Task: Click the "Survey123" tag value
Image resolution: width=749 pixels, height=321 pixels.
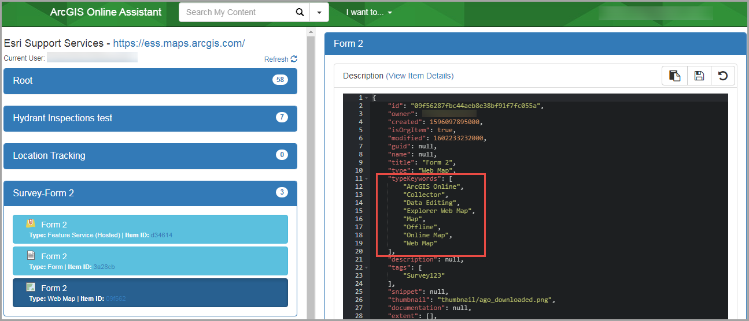Action: coord(424,275)
